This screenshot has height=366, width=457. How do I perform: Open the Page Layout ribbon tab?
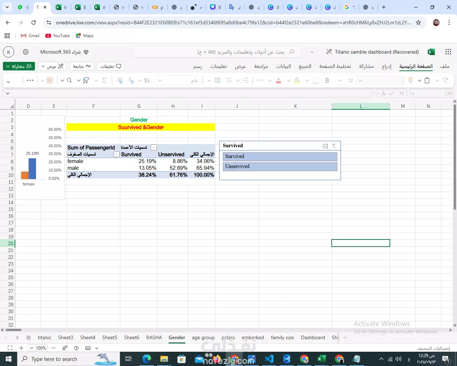tap(335, 66)
